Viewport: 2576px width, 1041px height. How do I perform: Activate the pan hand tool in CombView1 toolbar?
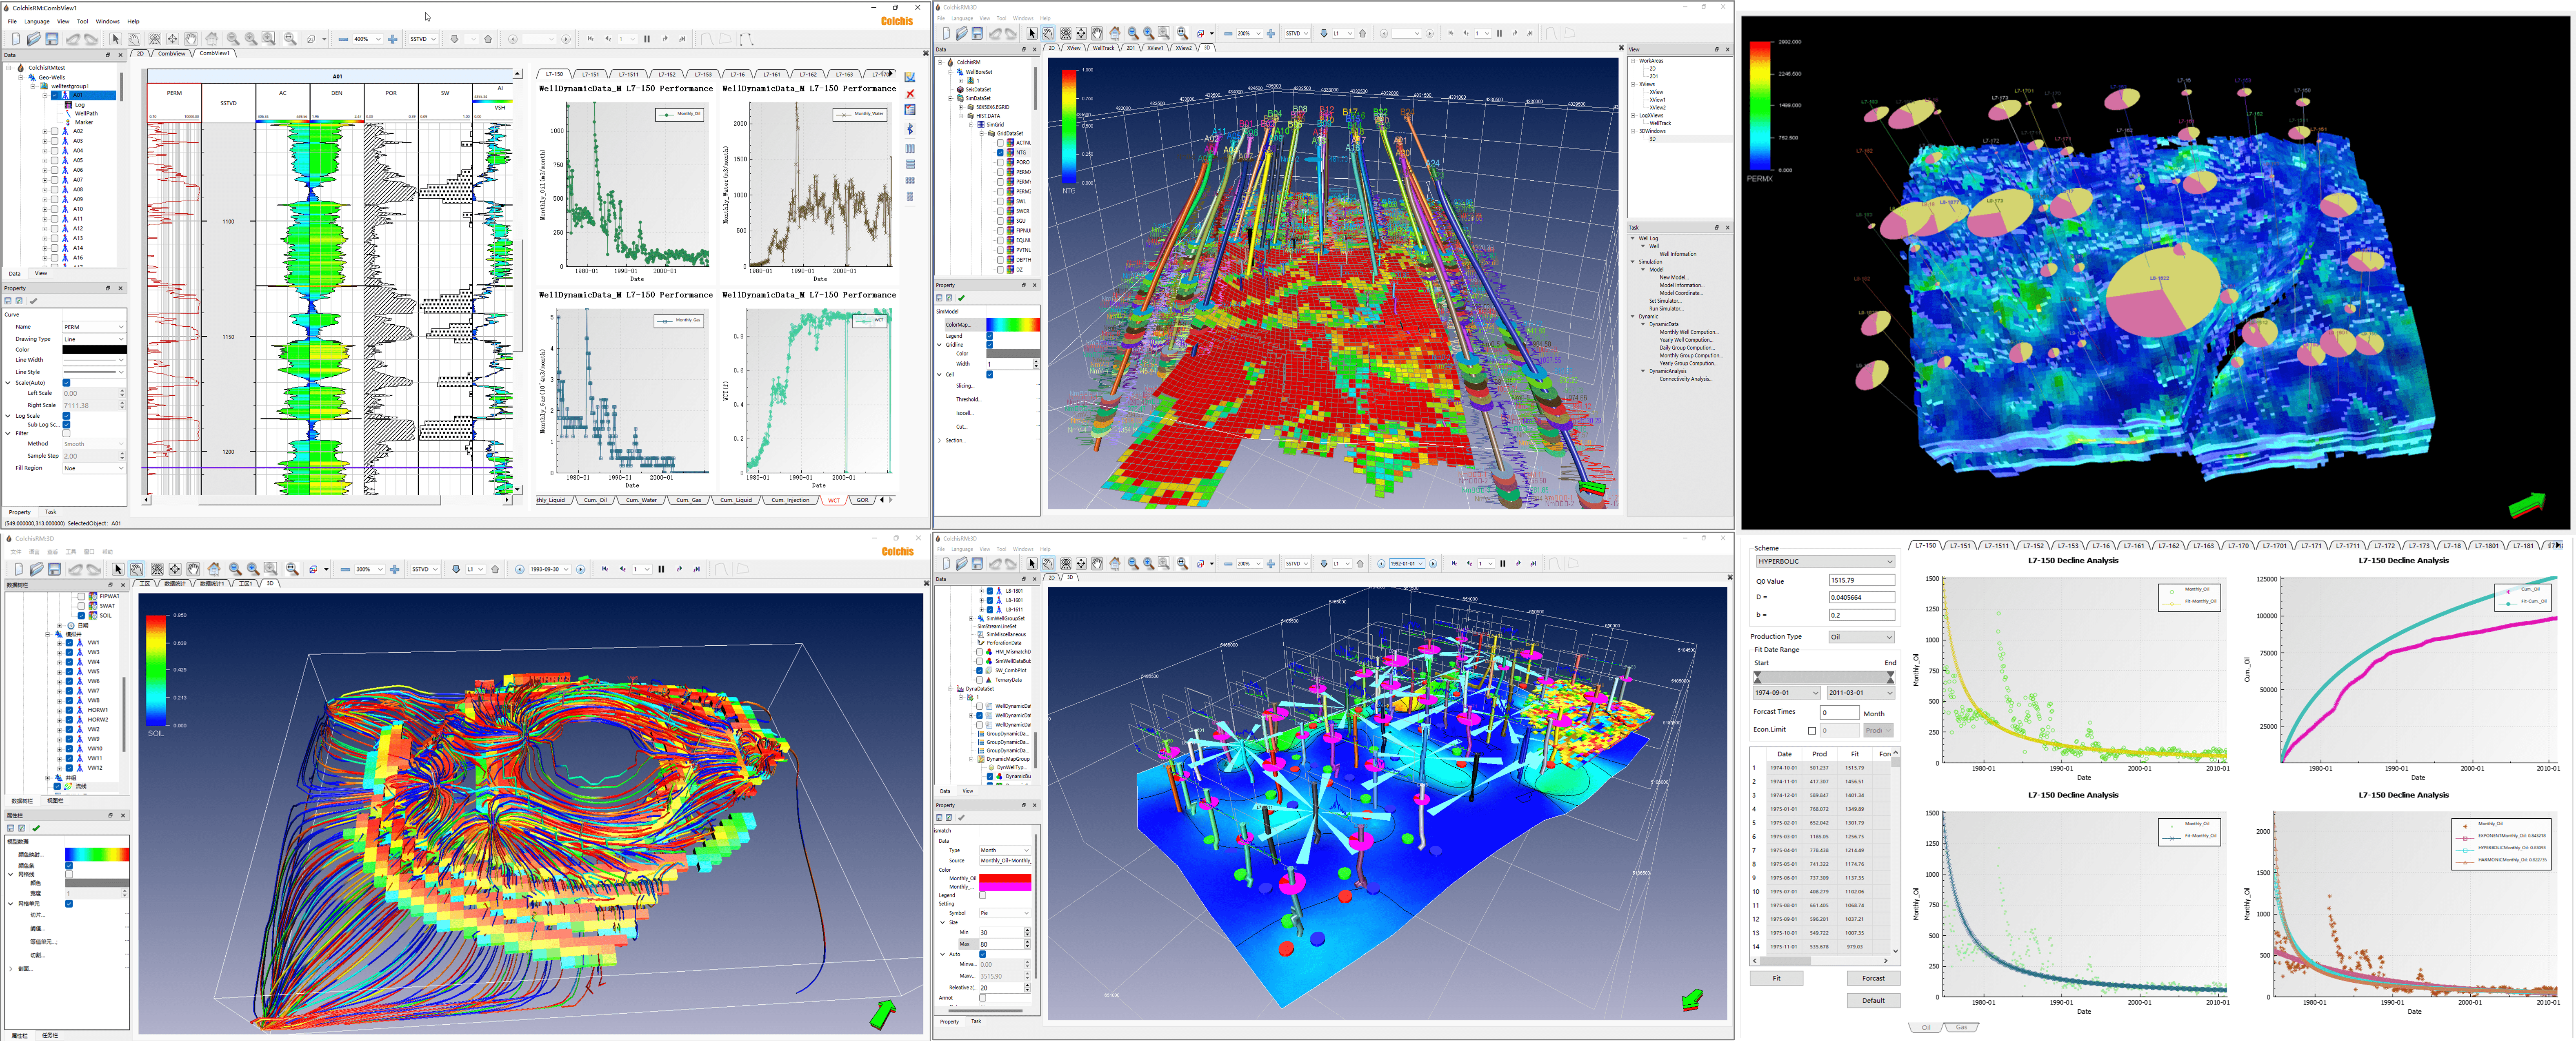click(191, 39)
